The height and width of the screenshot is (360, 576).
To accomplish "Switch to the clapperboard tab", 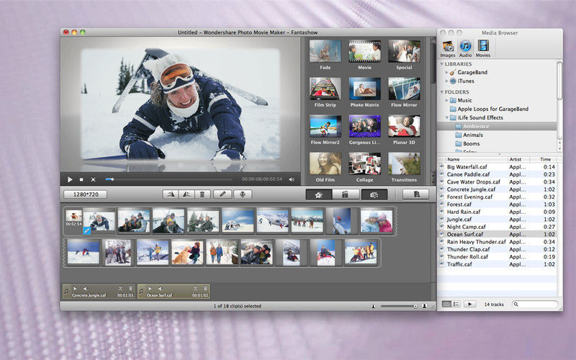I will click(346, 194).
